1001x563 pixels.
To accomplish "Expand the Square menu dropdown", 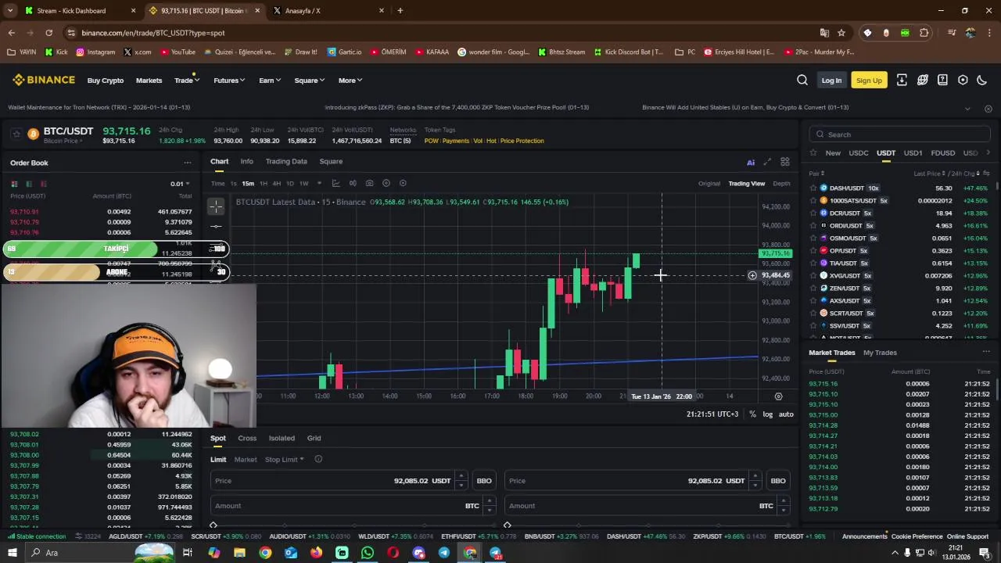I will [x=309, y=81].
